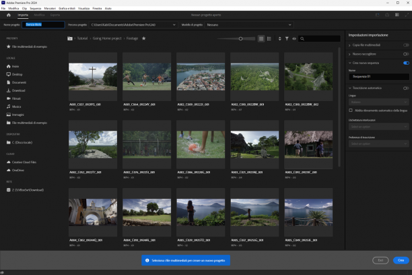
Task: Toggle hidden/visible files eye icon
Action: (294, 38)
